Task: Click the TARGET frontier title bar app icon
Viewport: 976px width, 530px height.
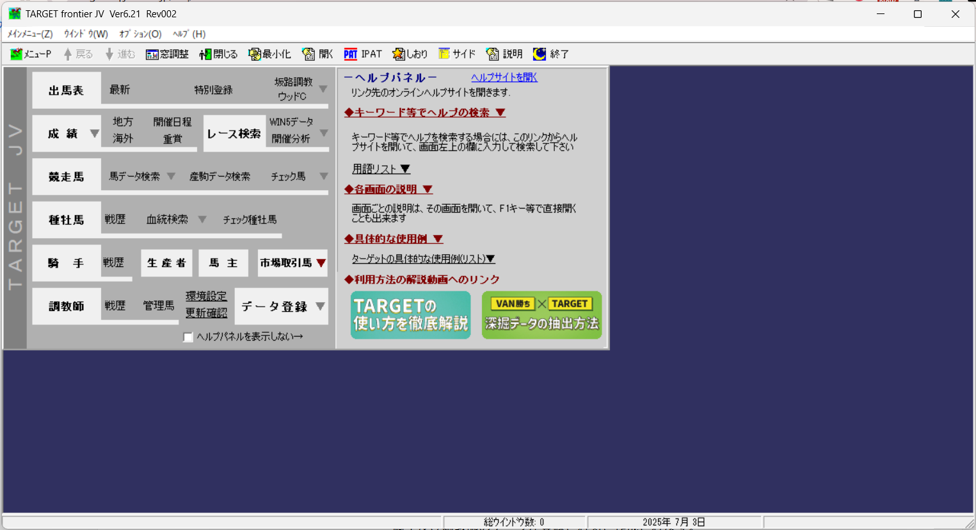Action: (14, 13)
